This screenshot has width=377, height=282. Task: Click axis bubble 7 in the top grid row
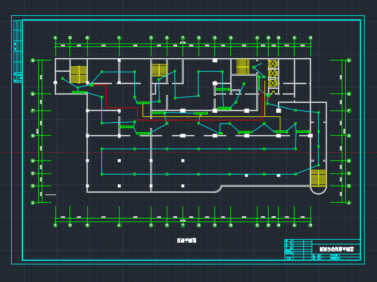click(x=183, y=38)
